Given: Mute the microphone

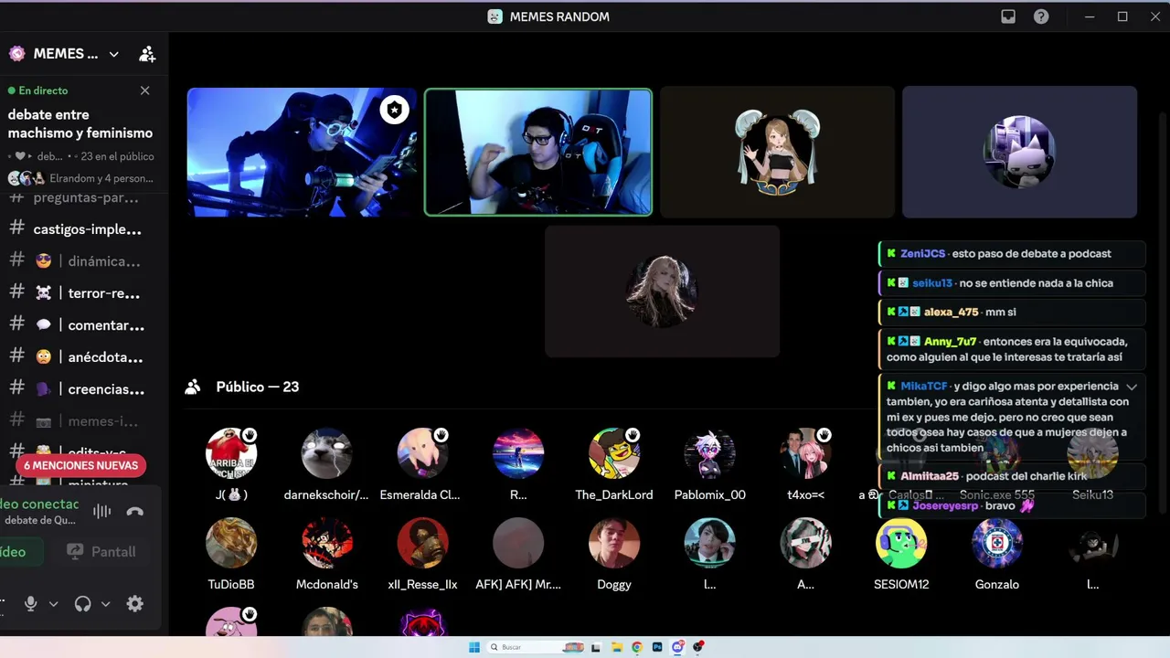Looking at the screenshot, I should (x=30, y=604).
